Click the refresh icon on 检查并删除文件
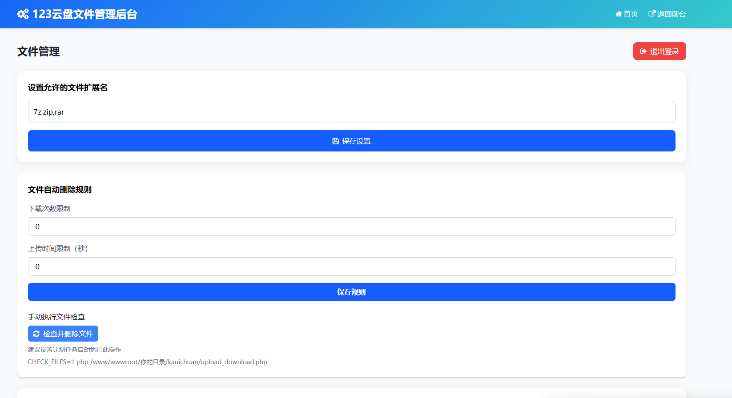This screenshot has height=398, width=732. click(36, 334)
